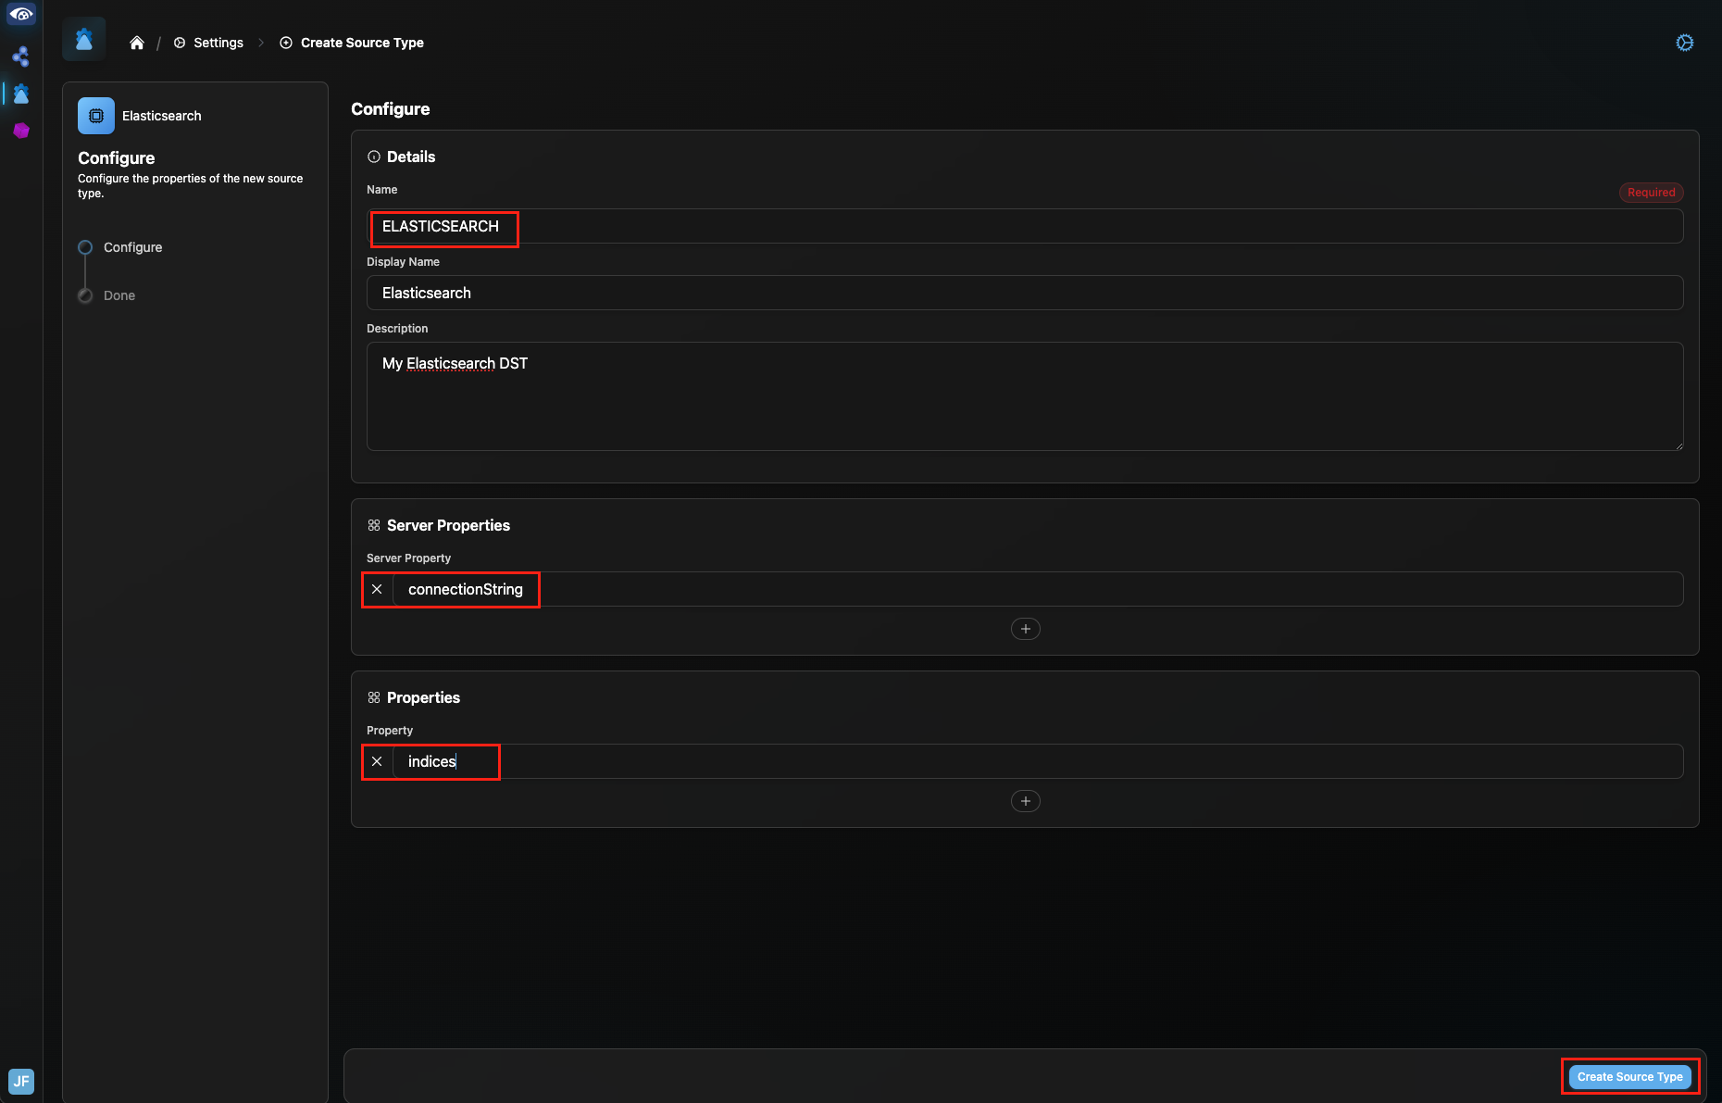Screen dimensions: 1722x1103
Task: Open the JF user avatar
Action: [21, 1081]
